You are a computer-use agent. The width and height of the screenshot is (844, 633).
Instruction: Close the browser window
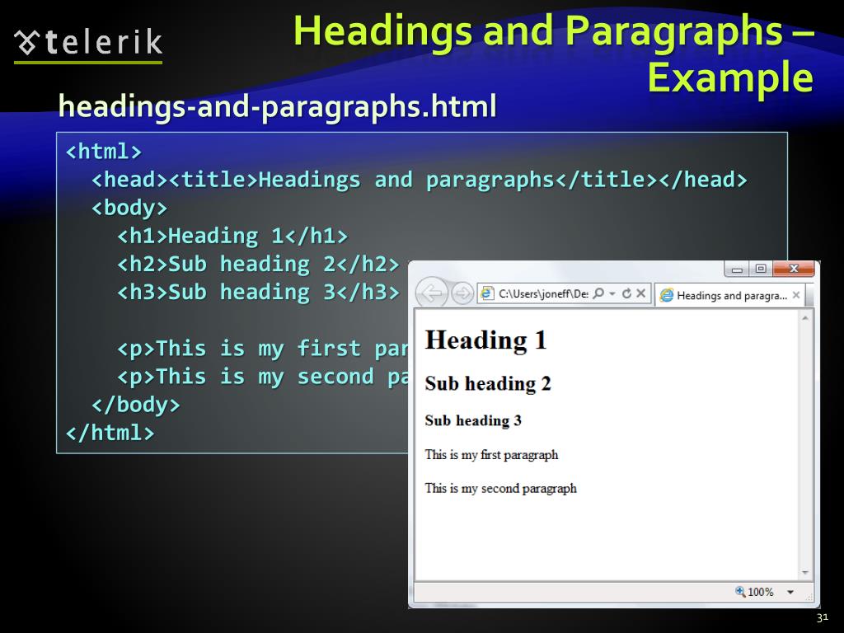[x=794, y=269]
